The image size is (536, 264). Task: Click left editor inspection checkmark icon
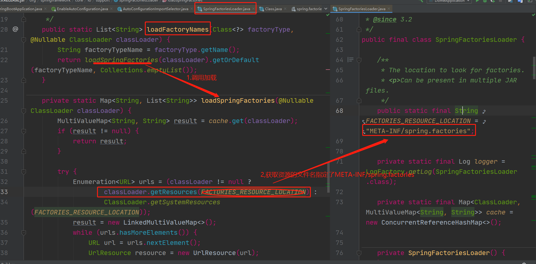[x=328, y=15]
